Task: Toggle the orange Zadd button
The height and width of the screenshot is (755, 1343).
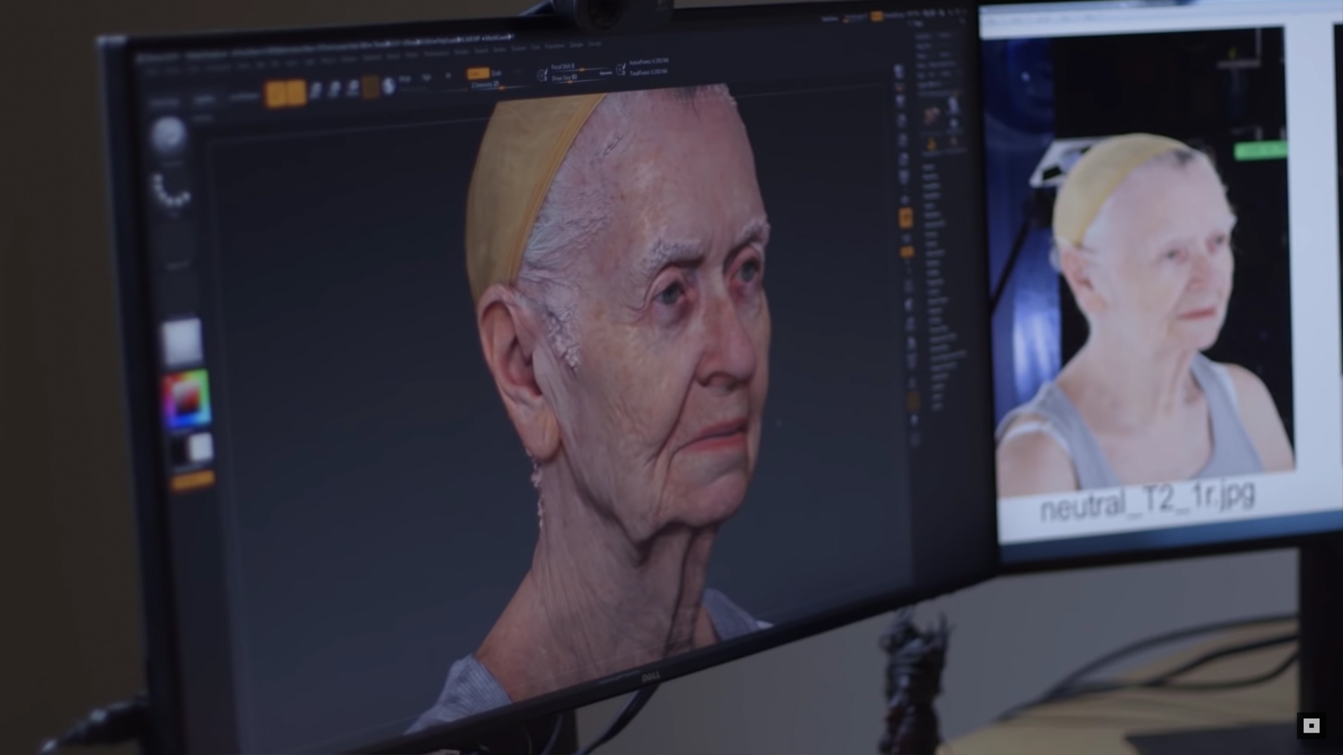Action: [478, 74]
